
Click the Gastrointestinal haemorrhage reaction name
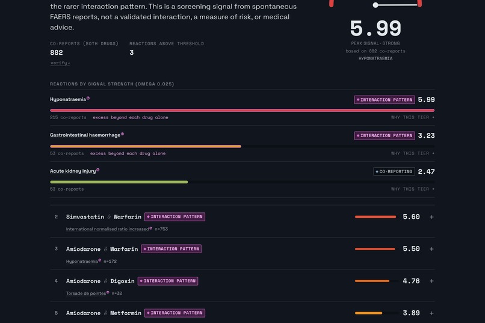coord(85,135)
